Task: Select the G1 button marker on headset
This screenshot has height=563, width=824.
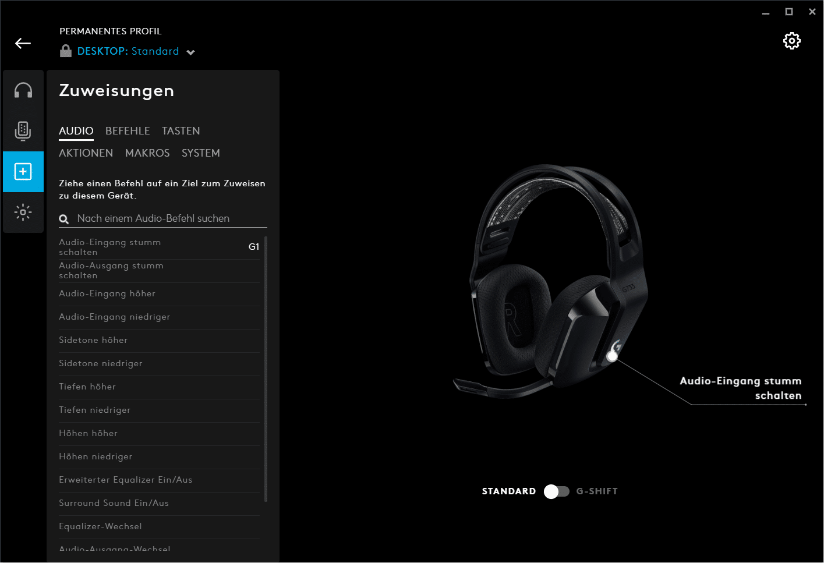Action: 612,356
